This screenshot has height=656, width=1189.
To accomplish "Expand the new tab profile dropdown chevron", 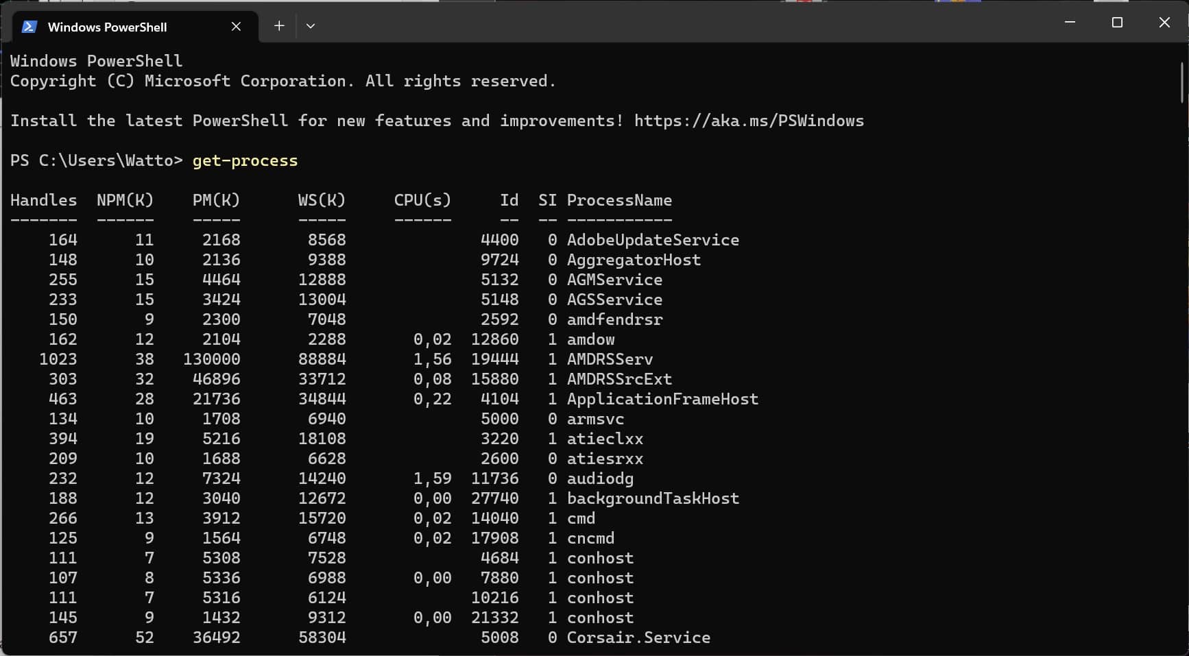I will point(311,26).
